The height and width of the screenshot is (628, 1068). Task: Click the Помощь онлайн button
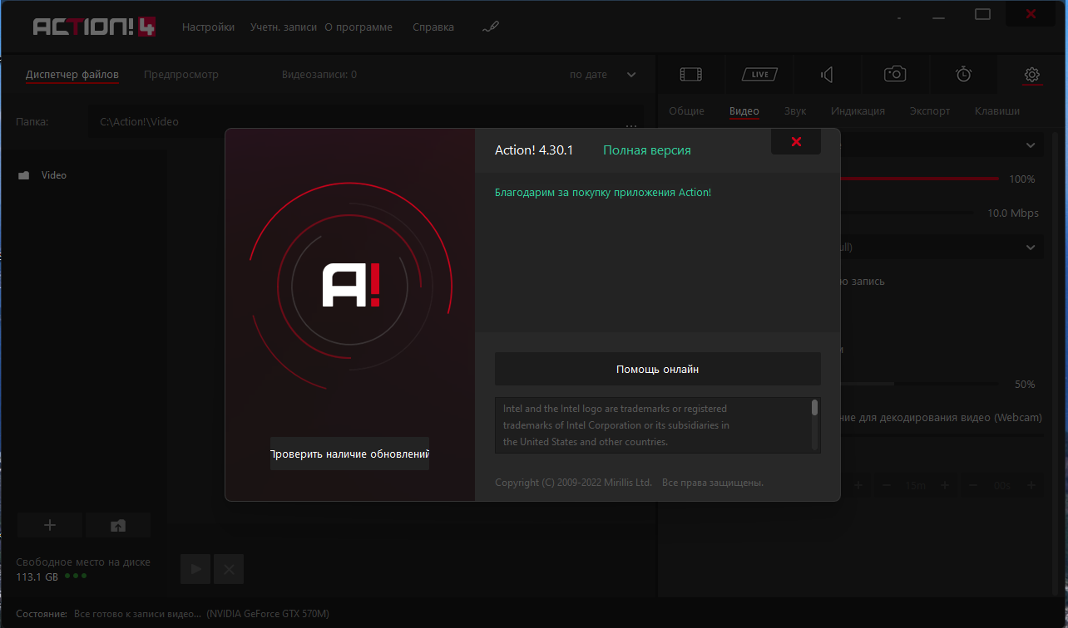click(x=657, y=370)
